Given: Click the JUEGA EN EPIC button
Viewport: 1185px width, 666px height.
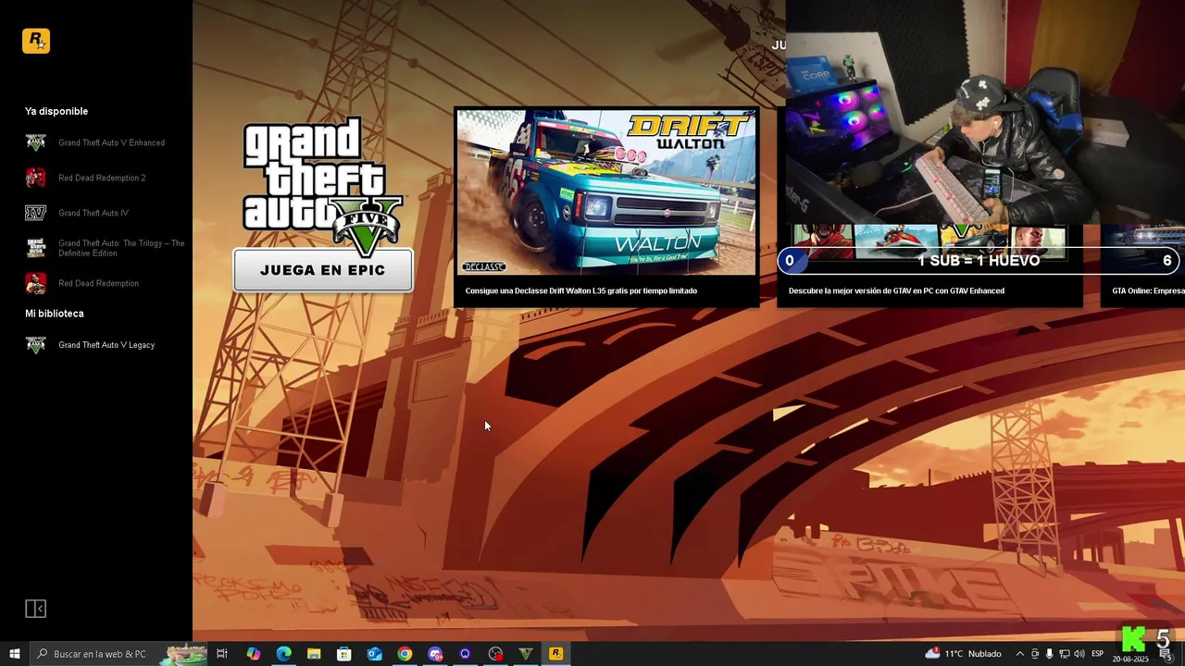Looking at the screenshot, I should 323,270.
